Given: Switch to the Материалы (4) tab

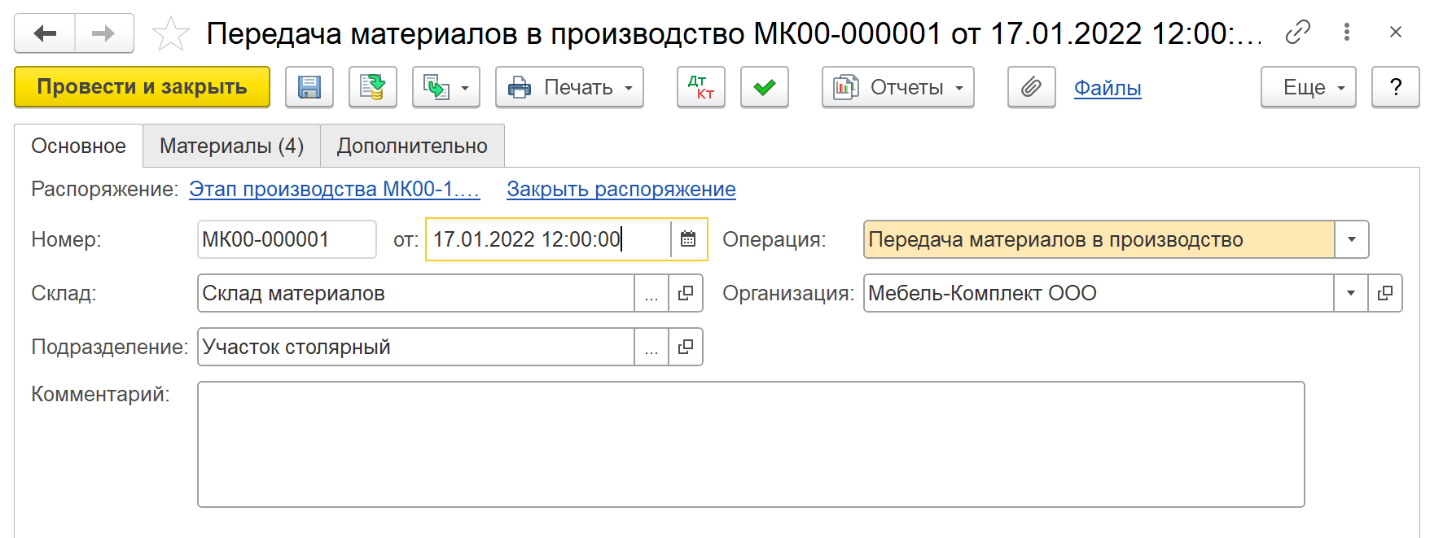Looking at the screenshot, I should pyautogui.click(x=231, y=146).
